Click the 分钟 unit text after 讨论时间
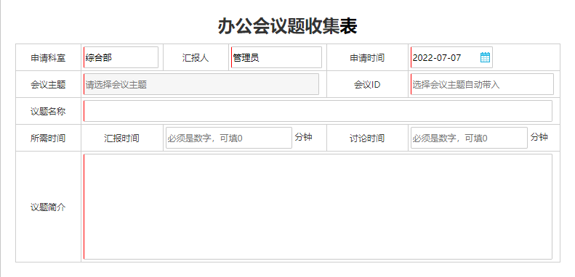 pyautogui.click(x=539, y=137)
